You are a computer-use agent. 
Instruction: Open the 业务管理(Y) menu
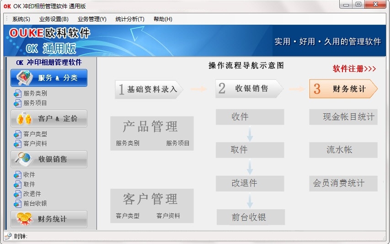coord(92,19)
